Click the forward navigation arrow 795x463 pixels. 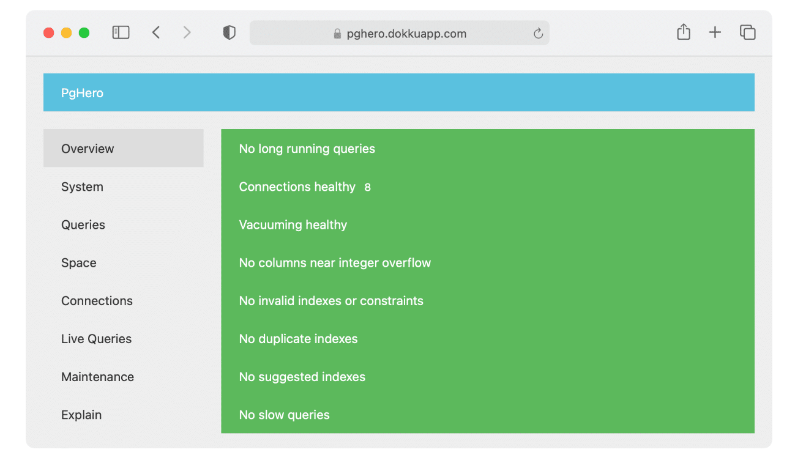187,32
